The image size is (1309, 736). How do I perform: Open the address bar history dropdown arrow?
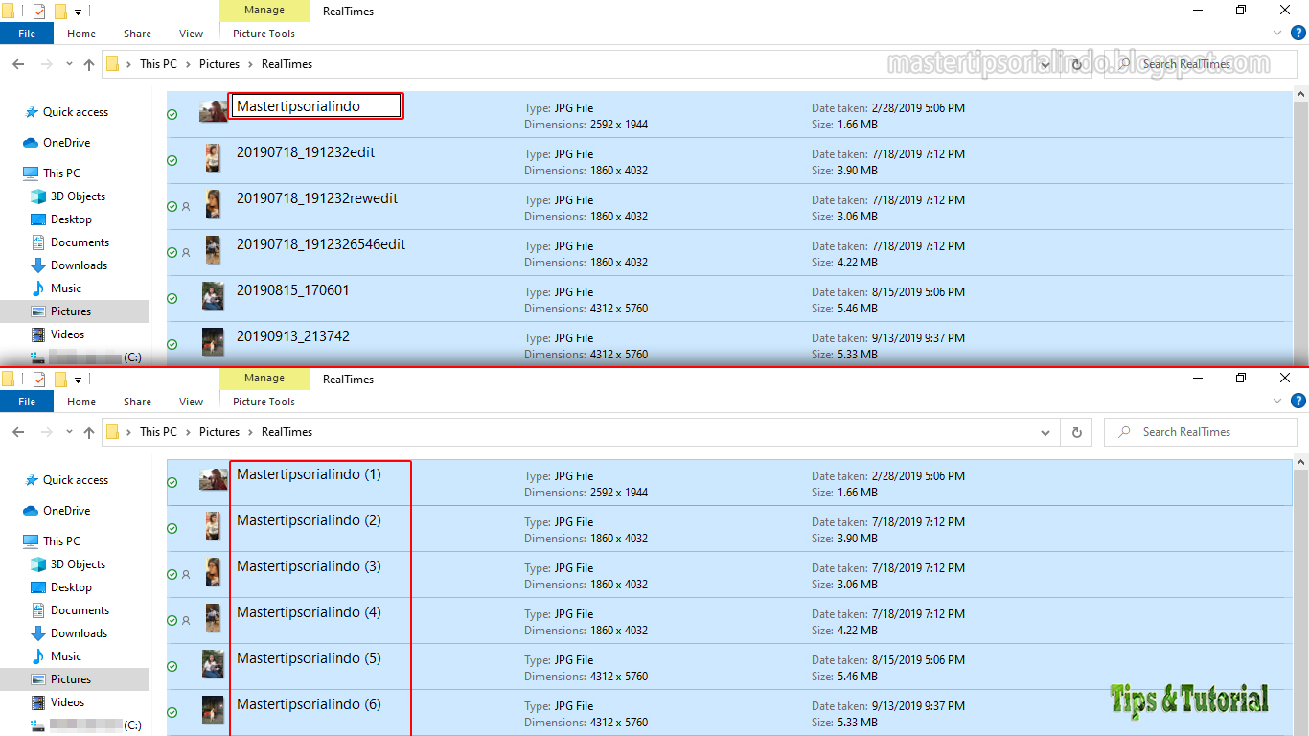click(x=1045, y=63)
